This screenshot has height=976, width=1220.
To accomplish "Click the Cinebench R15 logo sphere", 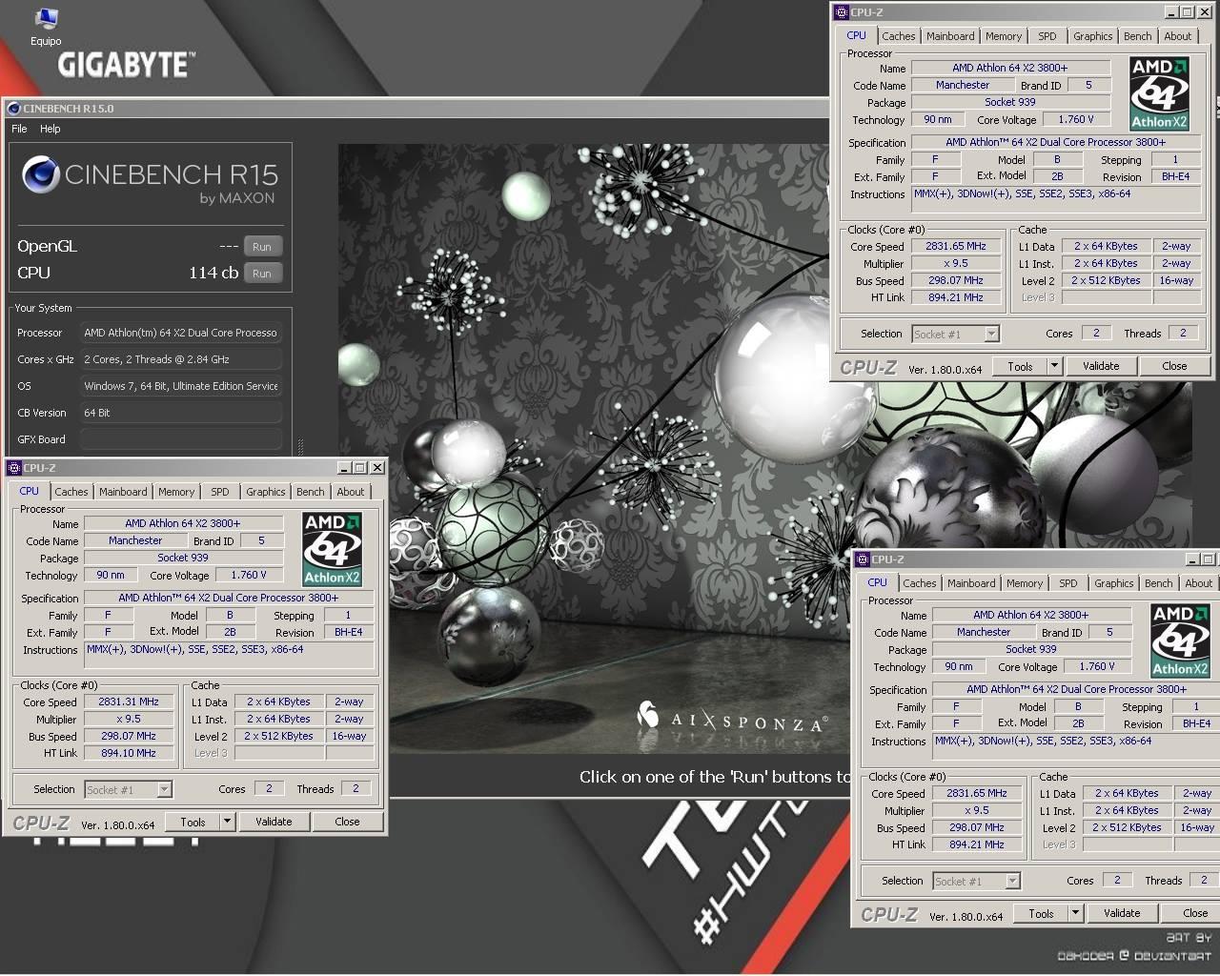I will pyautogui.click(x=41, y=175).
